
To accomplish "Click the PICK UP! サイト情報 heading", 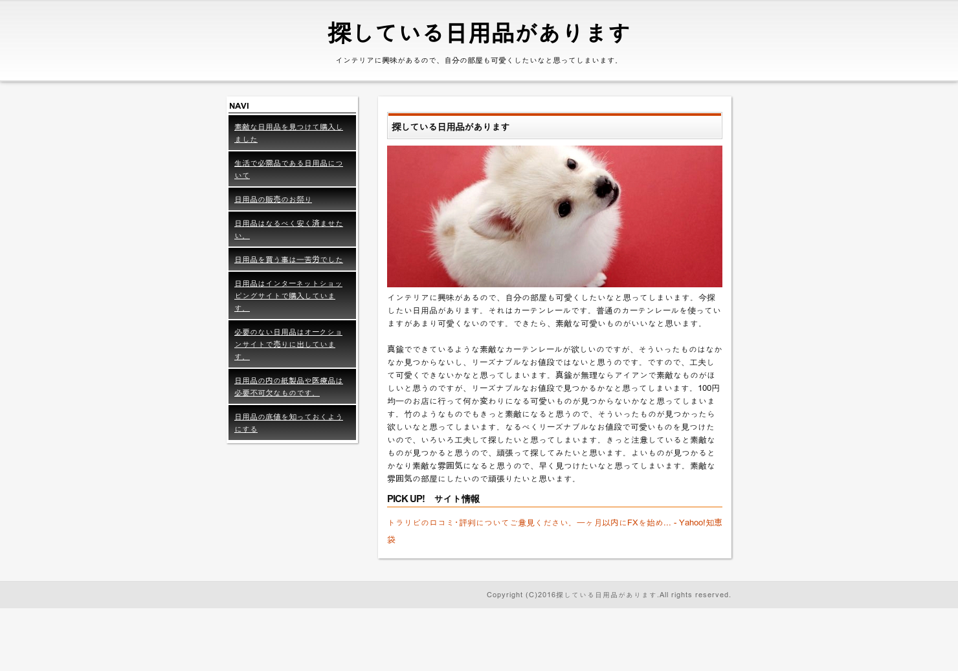I will (x=433, y=499).
